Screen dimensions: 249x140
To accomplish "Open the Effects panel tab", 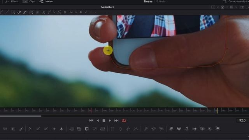I will (x=12, y=2).
